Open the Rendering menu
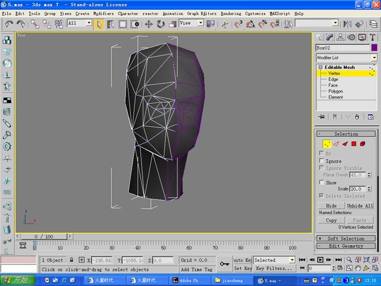 click(x=231, y=14)
